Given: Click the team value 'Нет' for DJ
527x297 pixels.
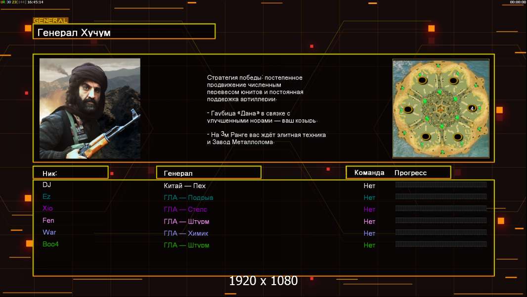Looking at the screenshot, I should 369,186.
